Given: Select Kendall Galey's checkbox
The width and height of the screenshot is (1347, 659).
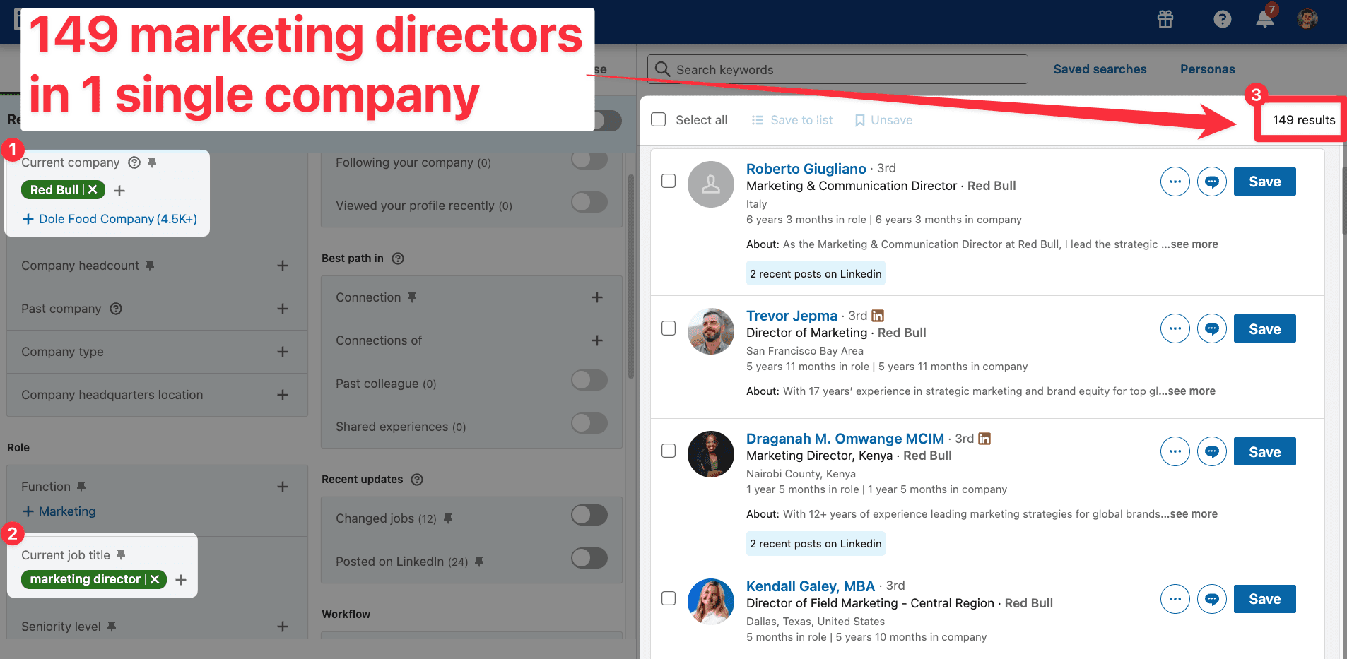Looking at the screenshot, I should (669, 598).
